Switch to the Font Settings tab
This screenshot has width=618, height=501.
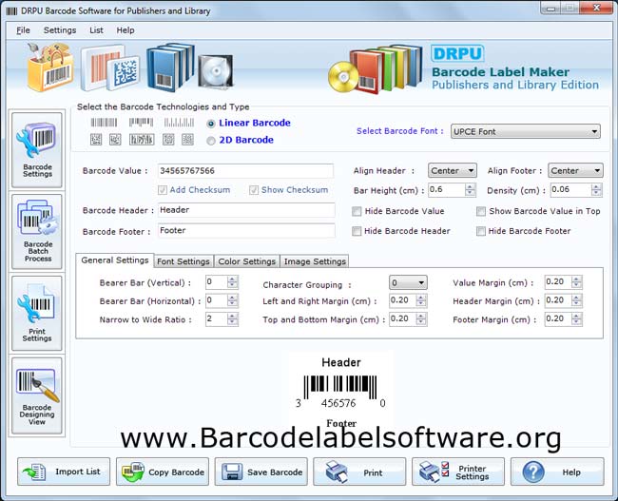click(x=183, y=261)
